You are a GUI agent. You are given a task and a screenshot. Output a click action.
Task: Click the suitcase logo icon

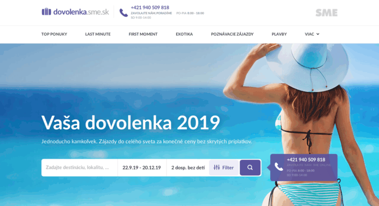tap(46, 12)
